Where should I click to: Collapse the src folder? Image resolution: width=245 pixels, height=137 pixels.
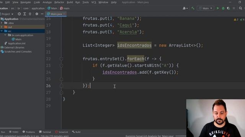[2, 31]
